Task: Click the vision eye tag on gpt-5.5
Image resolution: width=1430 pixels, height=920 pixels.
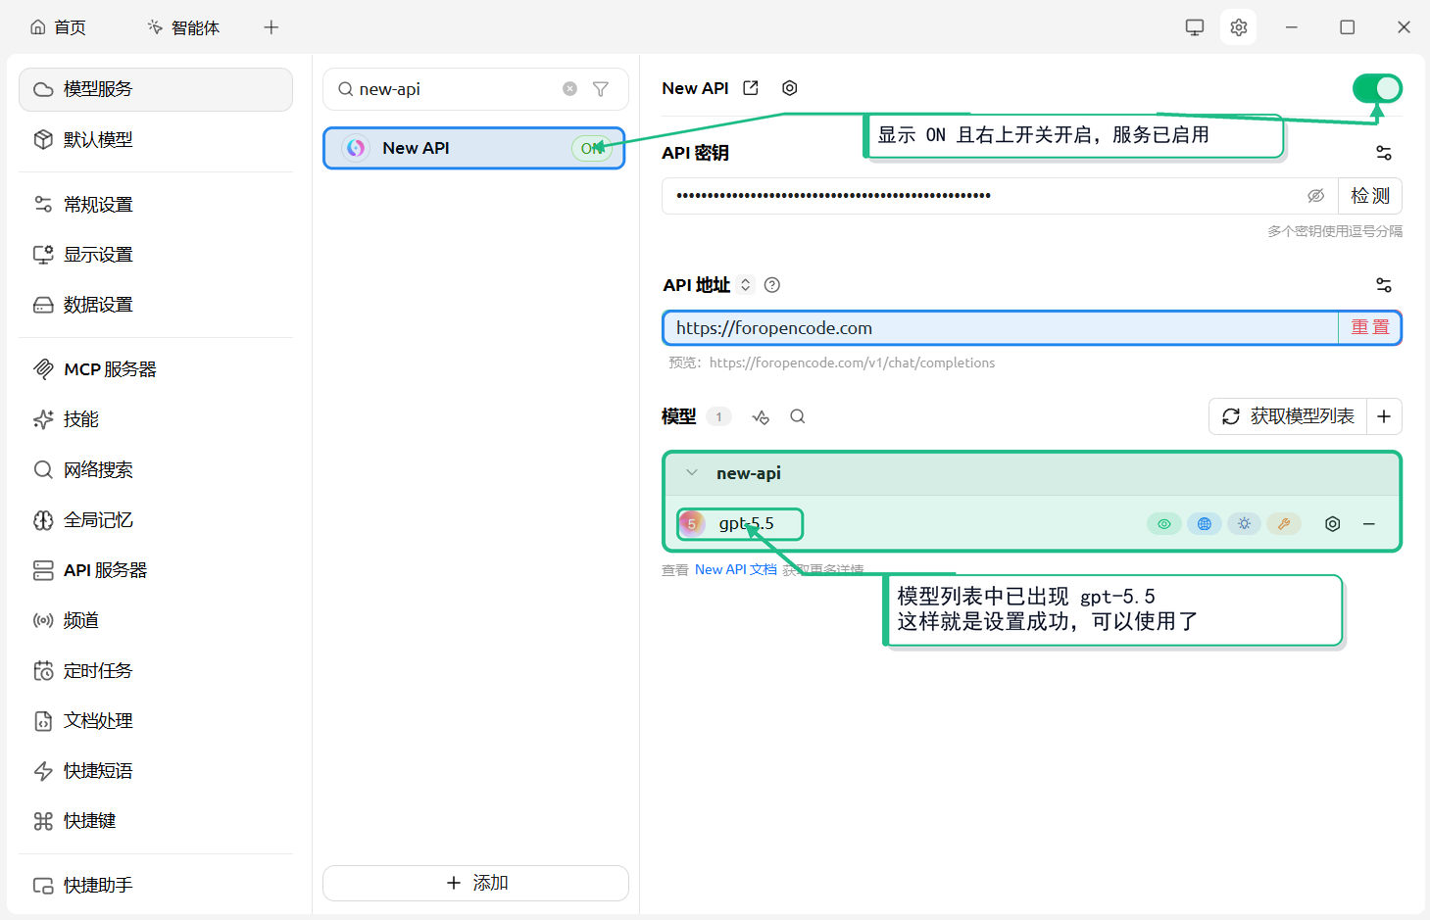Action: tap(1164, 524)
